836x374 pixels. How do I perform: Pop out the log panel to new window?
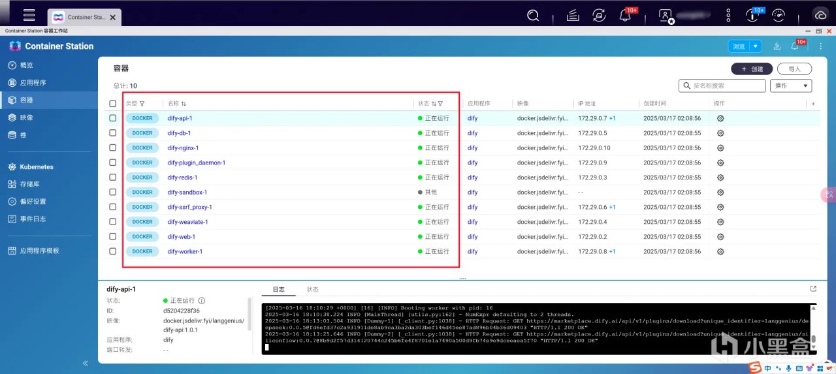coord(813,288)
